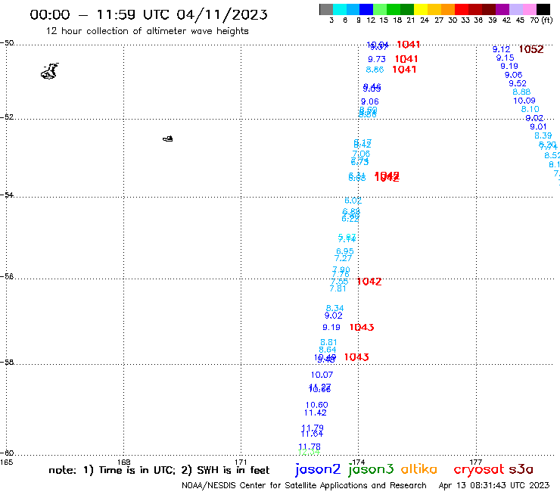Click the '-54' latitude axis label
The image size is (560, 492).
pos(7,195)
